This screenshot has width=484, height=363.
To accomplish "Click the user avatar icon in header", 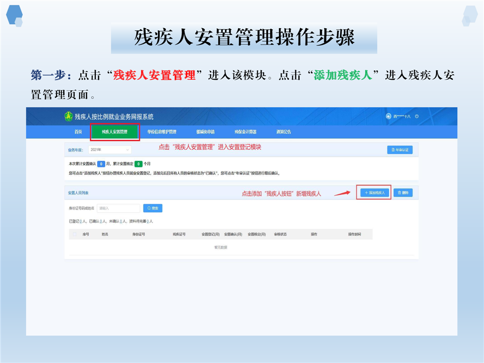I will point(388,116).
